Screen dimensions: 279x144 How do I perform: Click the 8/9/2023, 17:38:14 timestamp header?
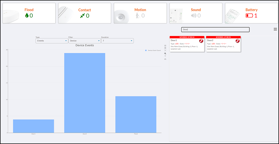pyautogui.click(x=187, y=37)
